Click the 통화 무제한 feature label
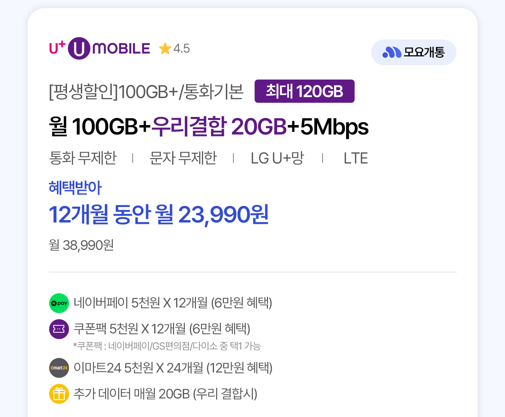 click(x=83, y=158)
